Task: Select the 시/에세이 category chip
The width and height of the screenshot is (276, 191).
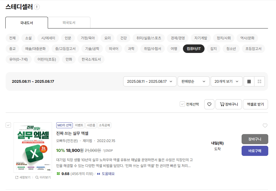Action: [x=48, y=38]
